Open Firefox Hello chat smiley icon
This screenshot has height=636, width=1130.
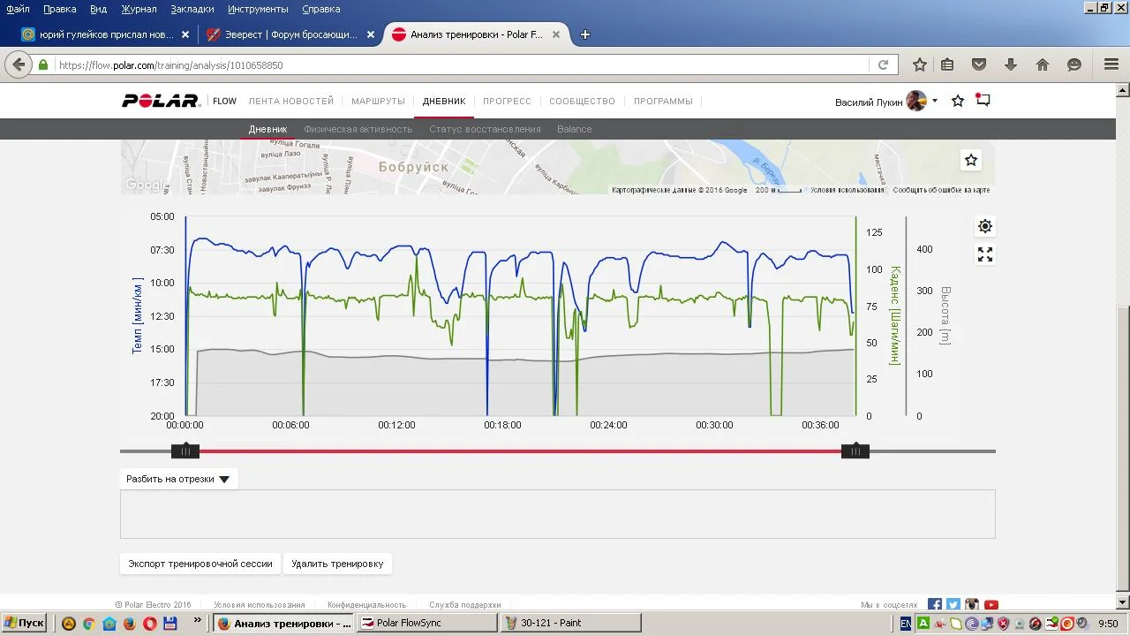click(1074, 64)
